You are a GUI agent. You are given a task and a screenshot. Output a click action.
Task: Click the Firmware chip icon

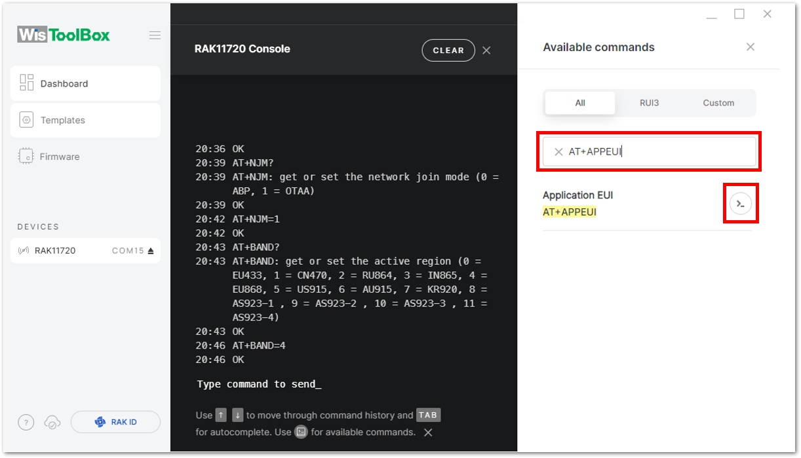pos(26,157)
